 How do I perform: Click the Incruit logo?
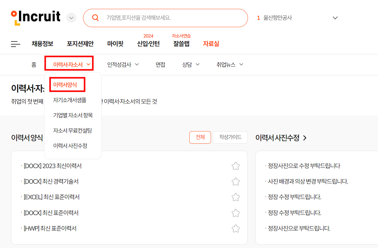click(36, 17)
